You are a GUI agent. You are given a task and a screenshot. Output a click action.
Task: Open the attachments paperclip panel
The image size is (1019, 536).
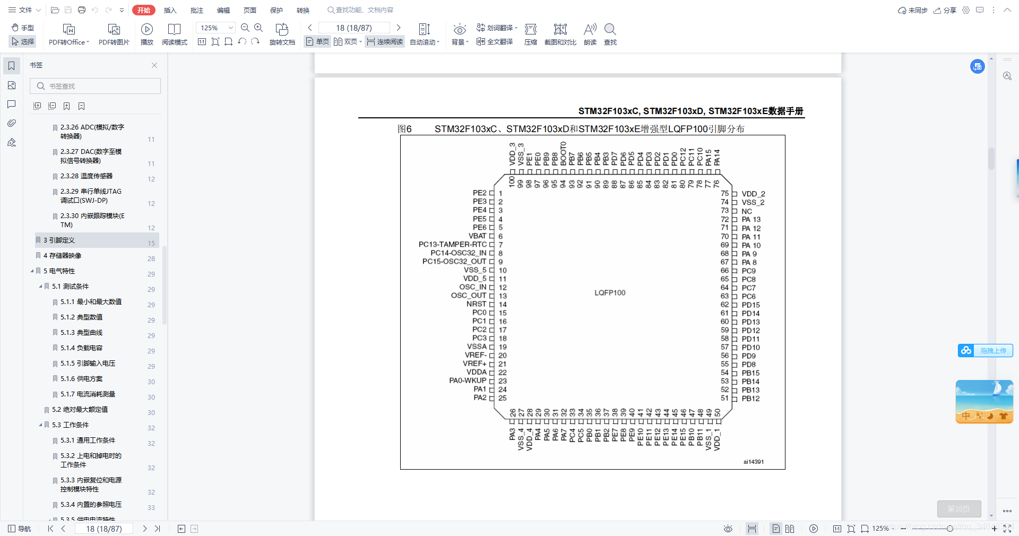coord(12,123)
